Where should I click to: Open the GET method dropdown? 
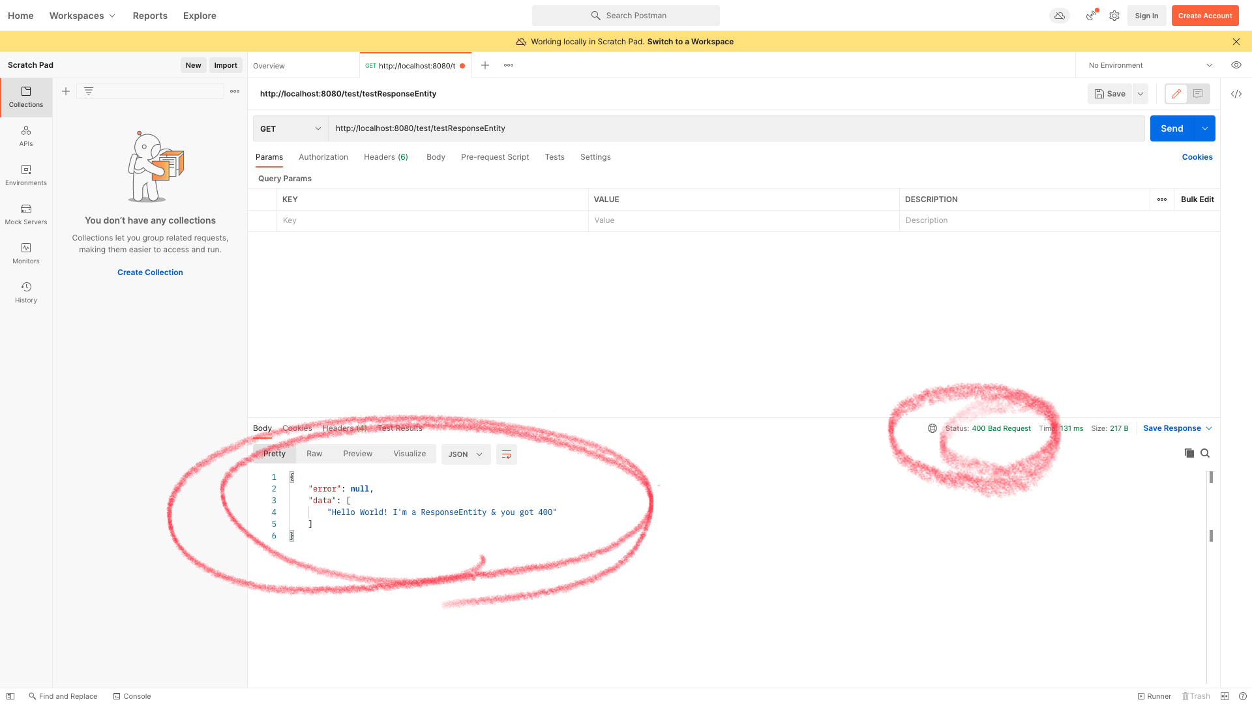(x=290, y=128)
